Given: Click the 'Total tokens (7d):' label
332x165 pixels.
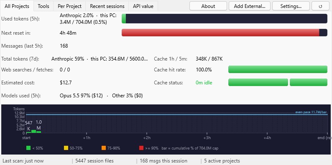Looking at the screenshot, I should pyautogui.click(x=20, y=59).
